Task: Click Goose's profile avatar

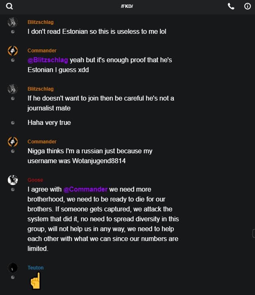Action: (13, 180)
